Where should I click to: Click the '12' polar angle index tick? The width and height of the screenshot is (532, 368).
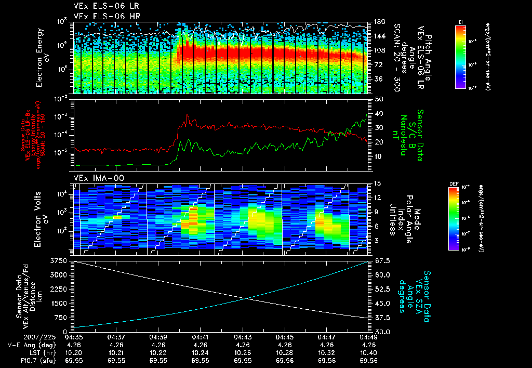377,198
